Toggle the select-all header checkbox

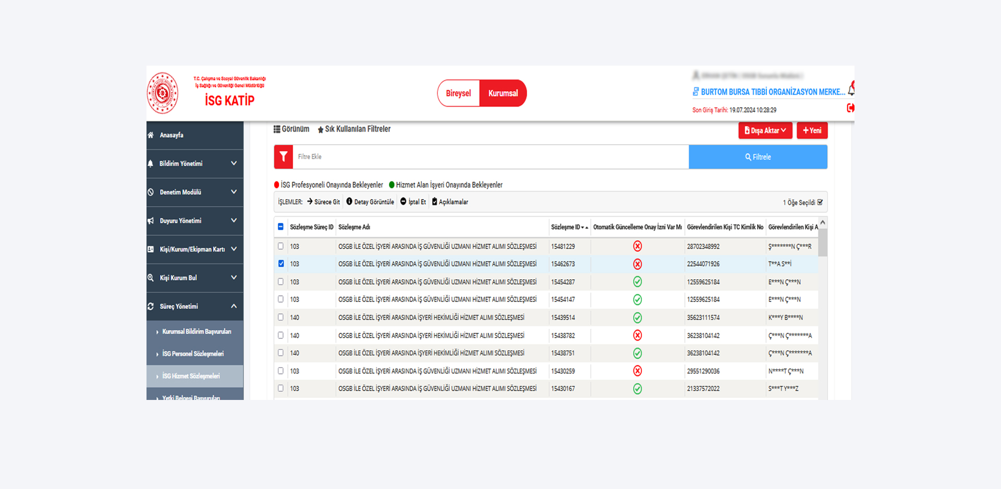280,227
